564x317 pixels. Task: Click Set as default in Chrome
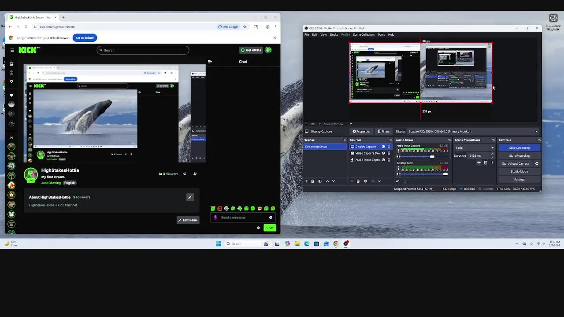[x=85, y=38]
